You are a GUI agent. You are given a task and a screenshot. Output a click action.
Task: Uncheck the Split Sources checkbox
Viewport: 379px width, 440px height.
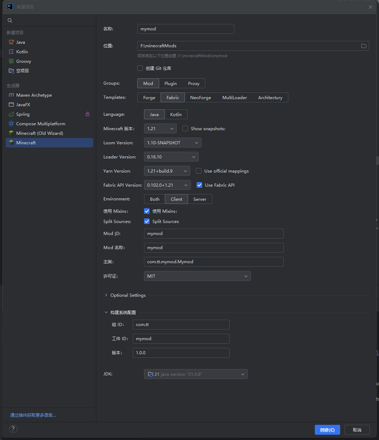pos(147,221)
